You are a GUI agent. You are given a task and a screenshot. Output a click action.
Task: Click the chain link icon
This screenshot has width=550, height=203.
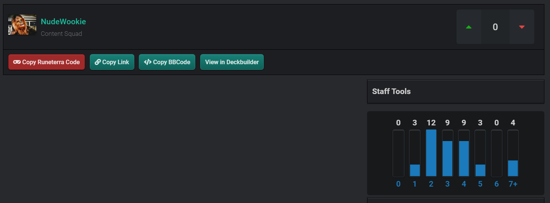98,62
